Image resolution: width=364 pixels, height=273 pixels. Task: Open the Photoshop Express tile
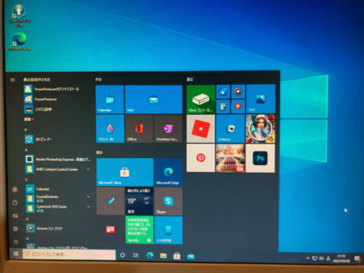pyautogui.click(x=260, y=158)
